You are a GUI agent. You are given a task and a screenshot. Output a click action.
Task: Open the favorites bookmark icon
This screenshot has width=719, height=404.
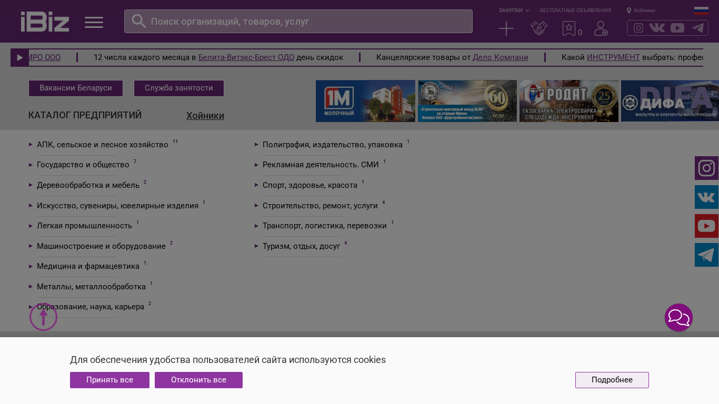pyautogui.click(x=569, y=28)
